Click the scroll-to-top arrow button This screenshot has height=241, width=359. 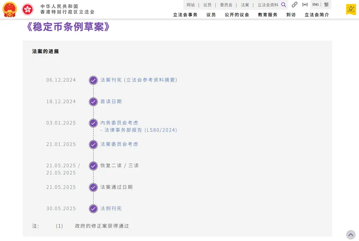[351, 234]
